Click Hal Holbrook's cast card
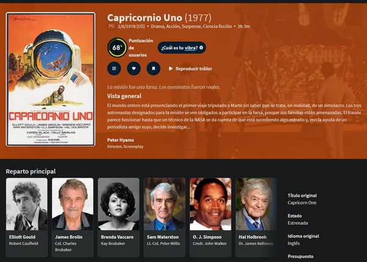This screenshot has width=367, height=262. [256, 217]
